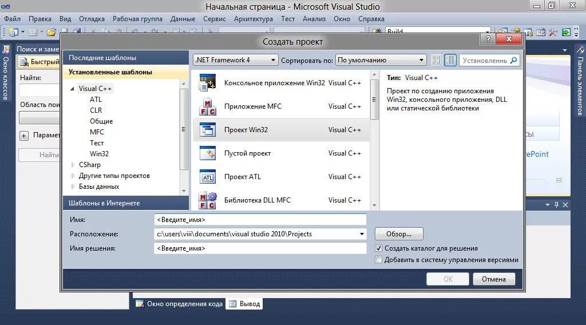
Task: Expand the Базы данных tree node
Action: pyautogui.click(x=73, y=187)
